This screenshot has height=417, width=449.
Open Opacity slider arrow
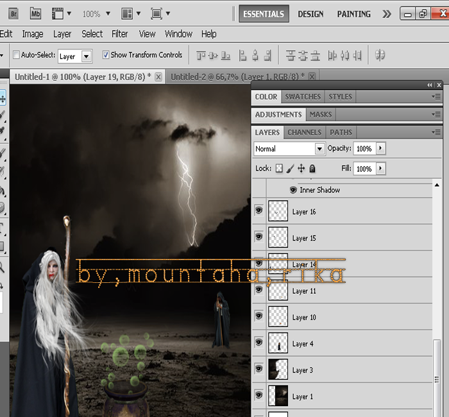(x=380, y=148)
